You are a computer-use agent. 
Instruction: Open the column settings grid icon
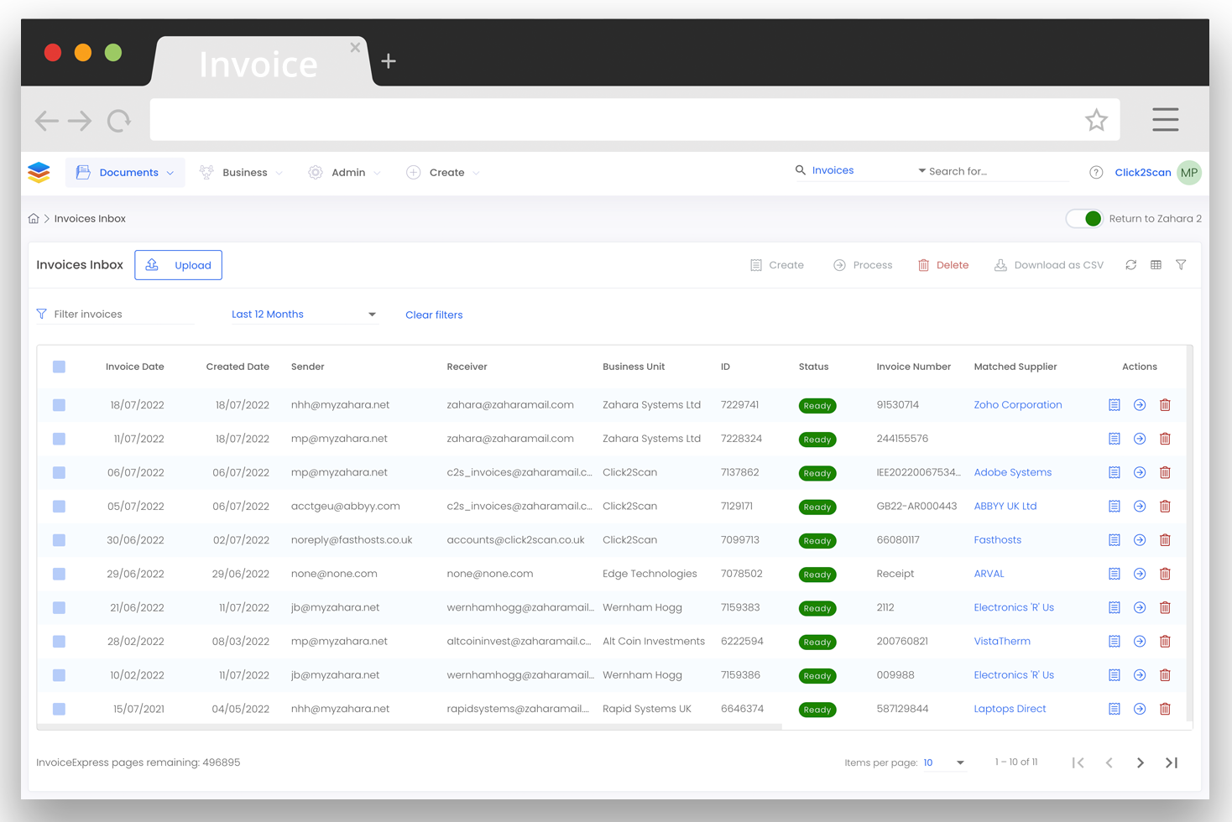(1156, 264)
